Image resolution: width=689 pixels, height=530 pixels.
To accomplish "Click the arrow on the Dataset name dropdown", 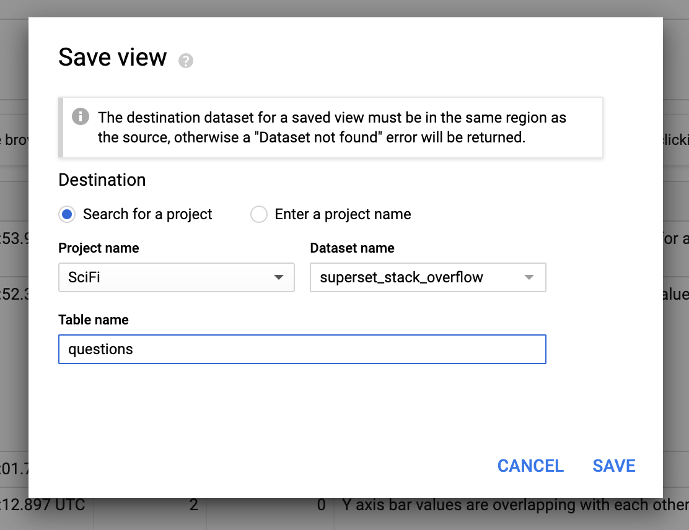I will [x=529, y=277].
